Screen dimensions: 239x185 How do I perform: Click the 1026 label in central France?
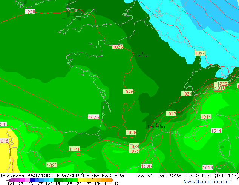point(128,91)
